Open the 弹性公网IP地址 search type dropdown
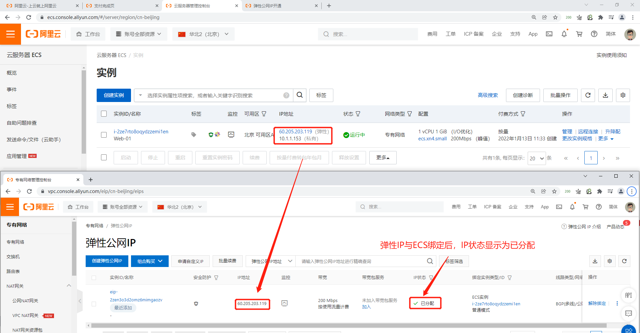The width and height of the screenshot is (640, 333). (x=270, y=261)
